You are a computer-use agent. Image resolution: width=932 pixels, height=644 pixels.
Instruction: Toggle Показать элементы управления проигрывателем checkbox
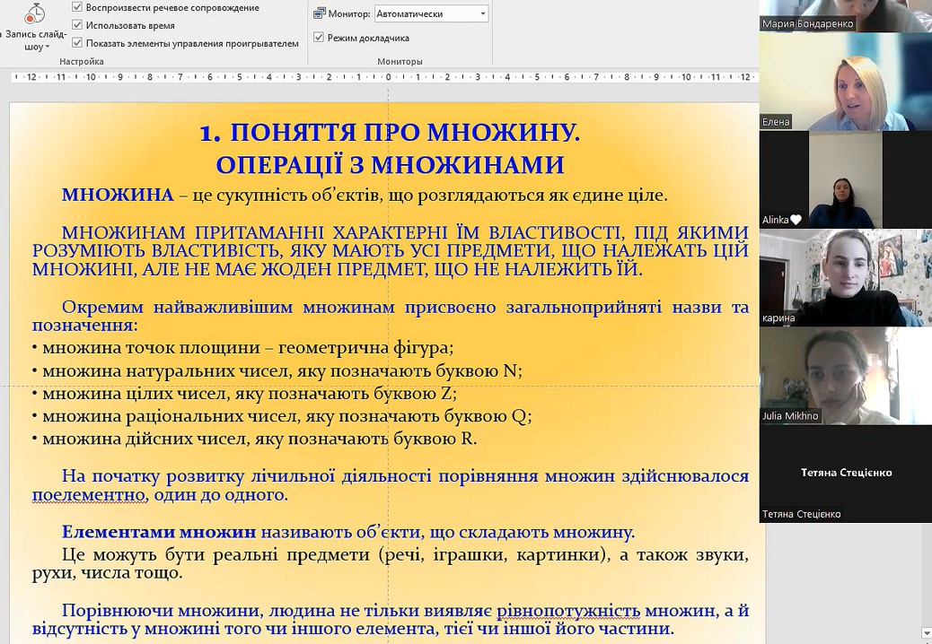coord(76,43)
